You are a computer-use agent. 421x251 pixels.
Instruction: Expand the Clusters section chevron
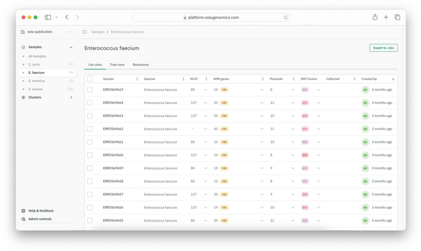[71, 97]
